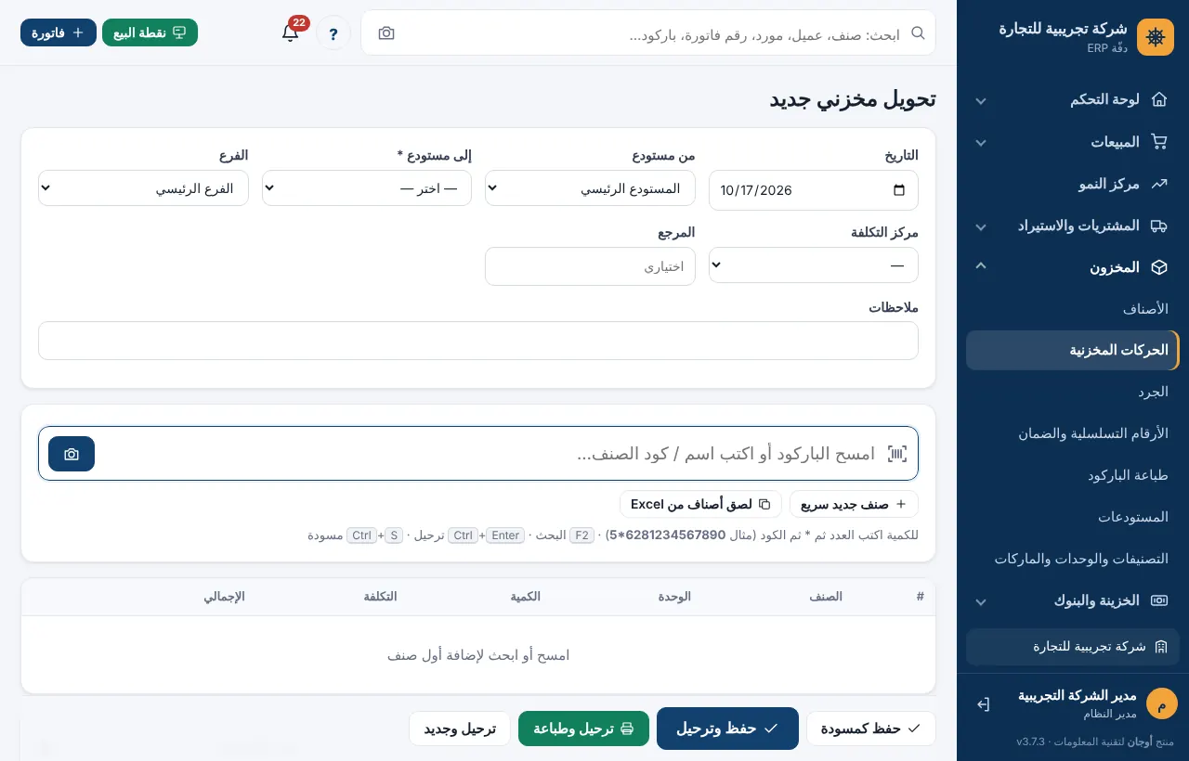This screenshot has width=1189, height=761.
Task: Click the camera icon in global search bar
Action: [386, 33]
